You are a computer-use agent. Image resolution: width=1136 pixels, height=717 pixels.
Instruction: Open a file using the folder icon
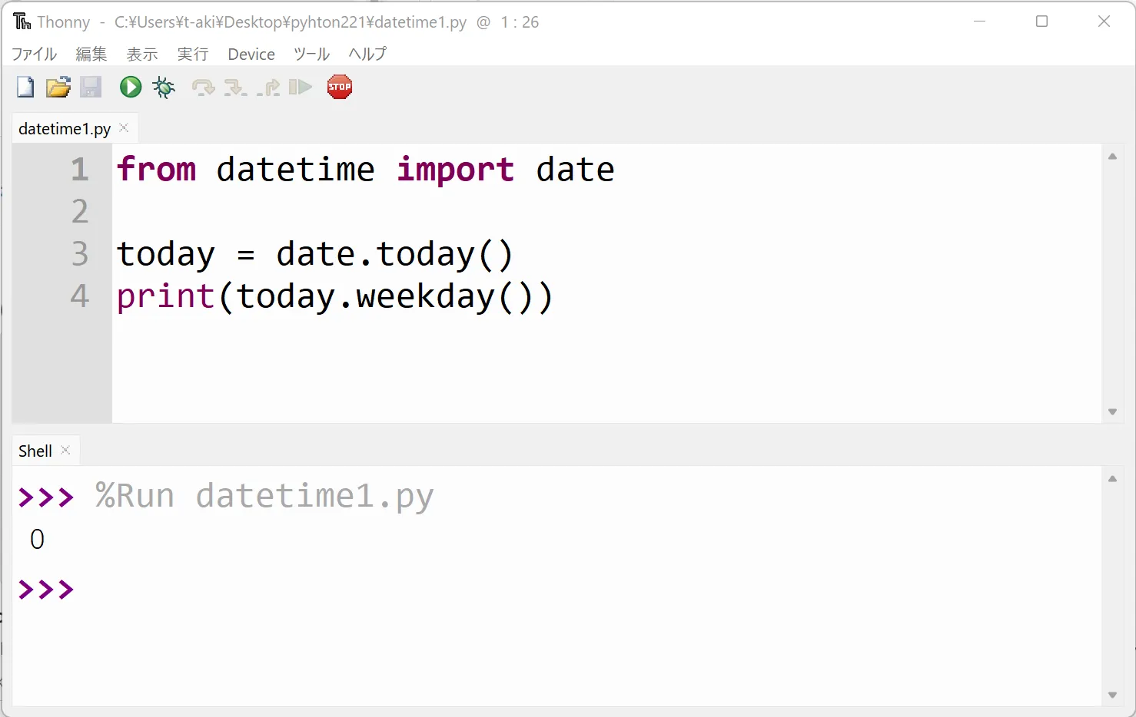pos(58,87)
